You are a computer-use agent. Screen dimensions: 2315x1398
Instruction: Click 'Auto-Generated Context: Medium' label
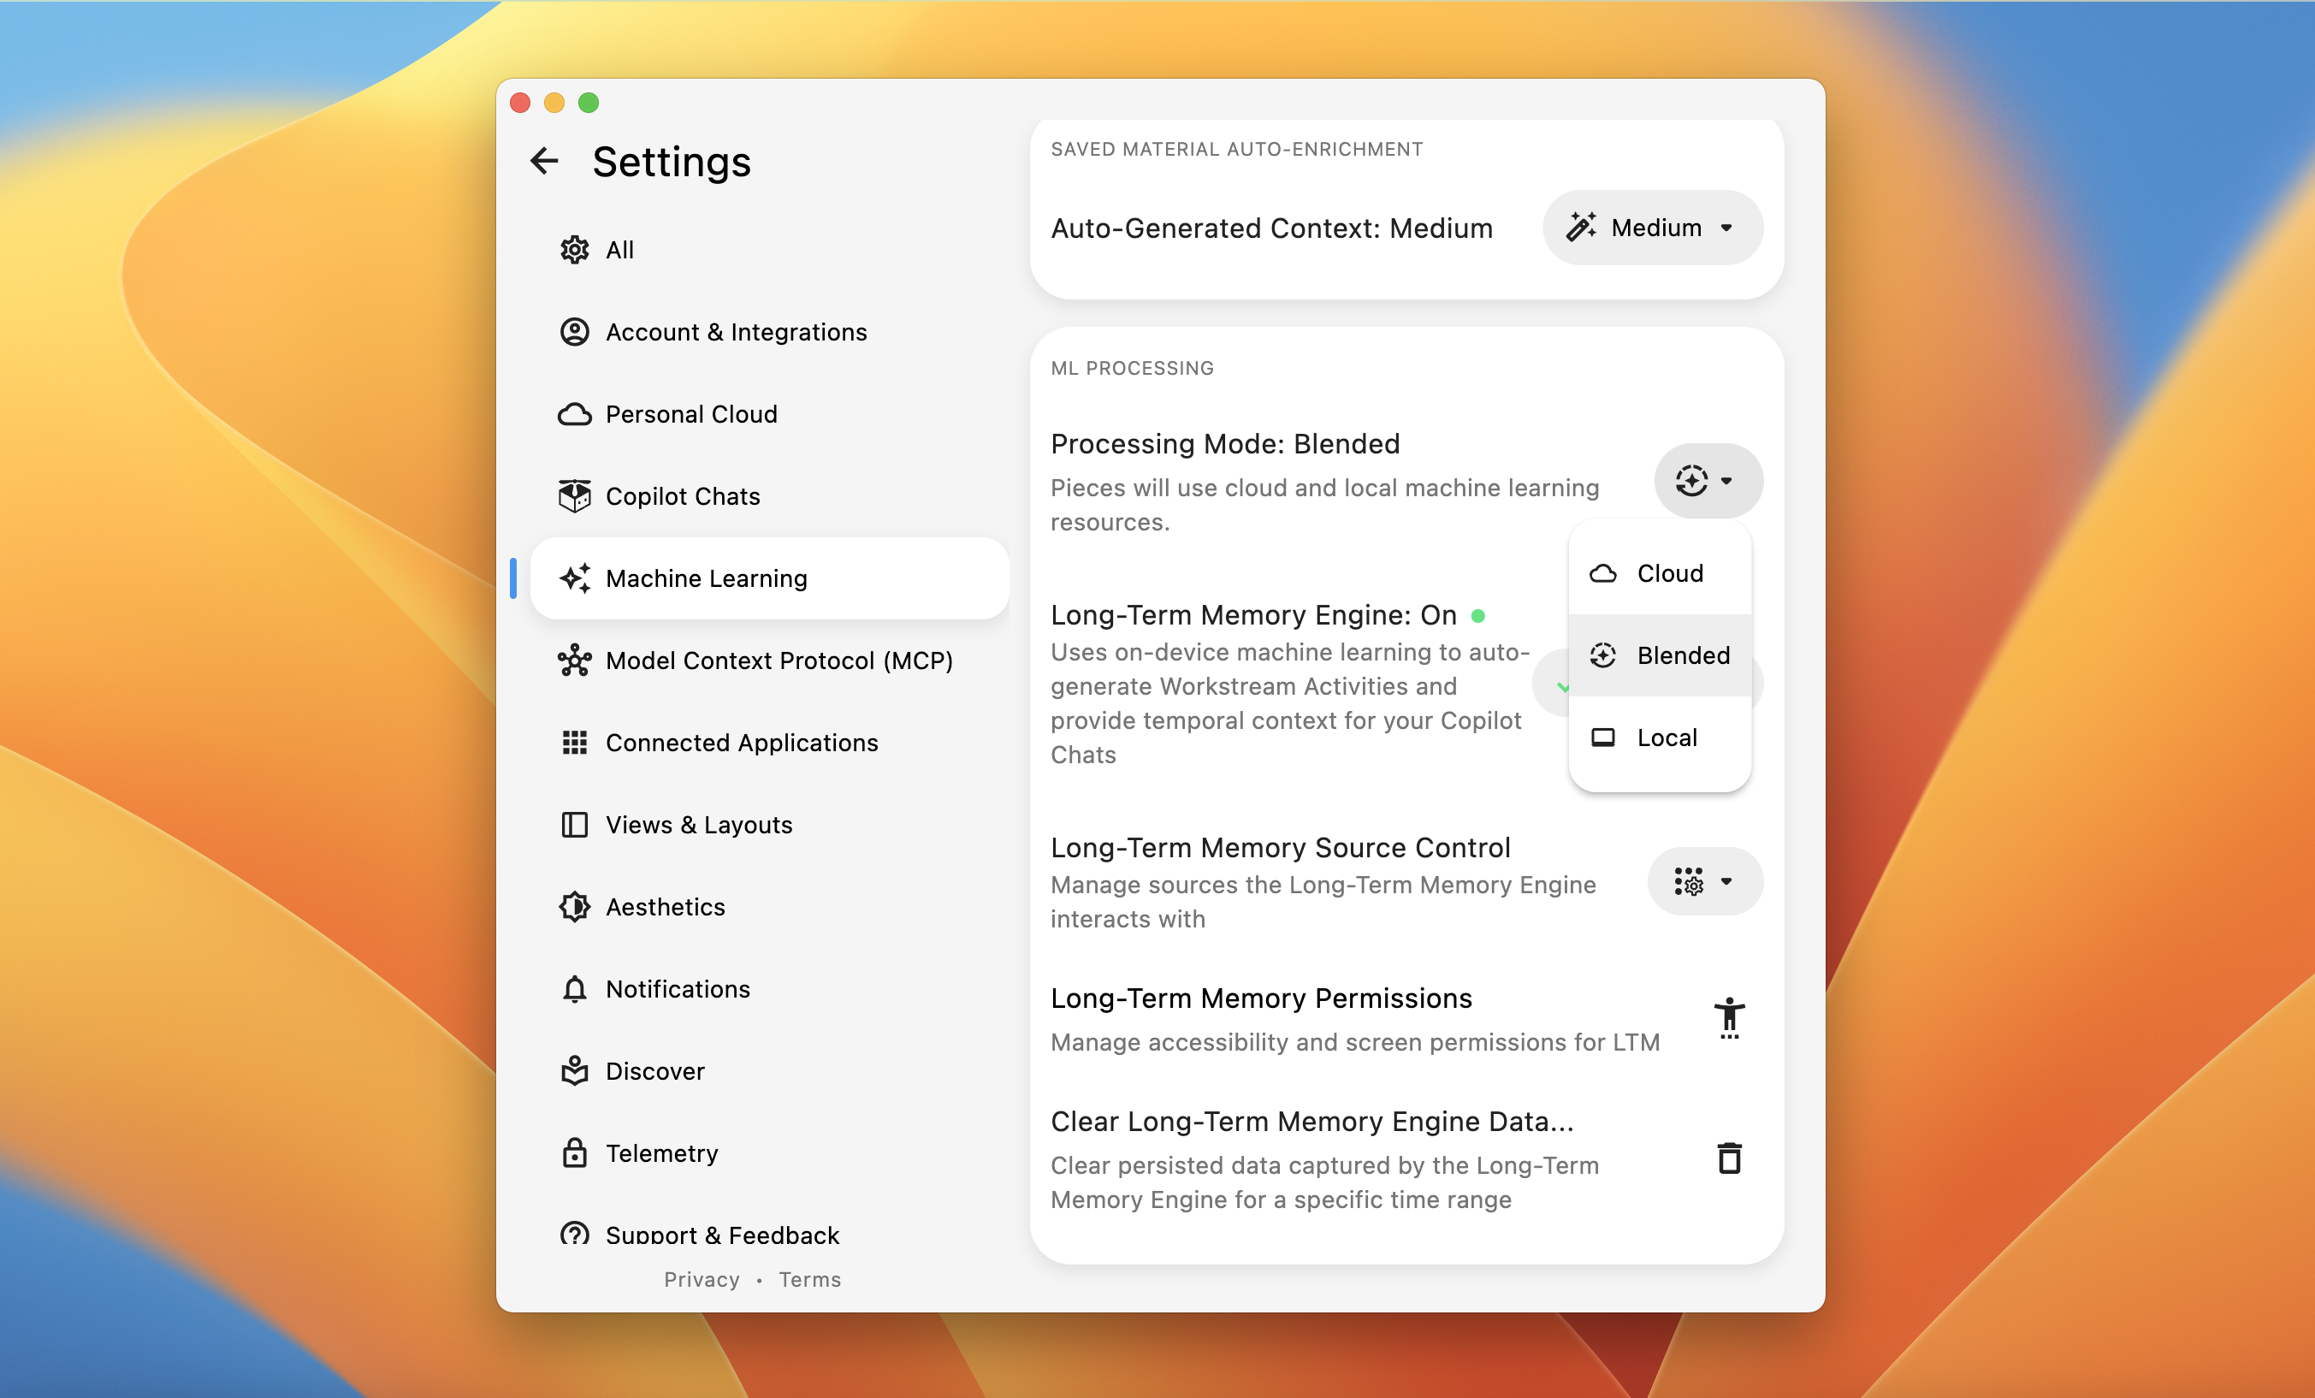coord(1271,228)
